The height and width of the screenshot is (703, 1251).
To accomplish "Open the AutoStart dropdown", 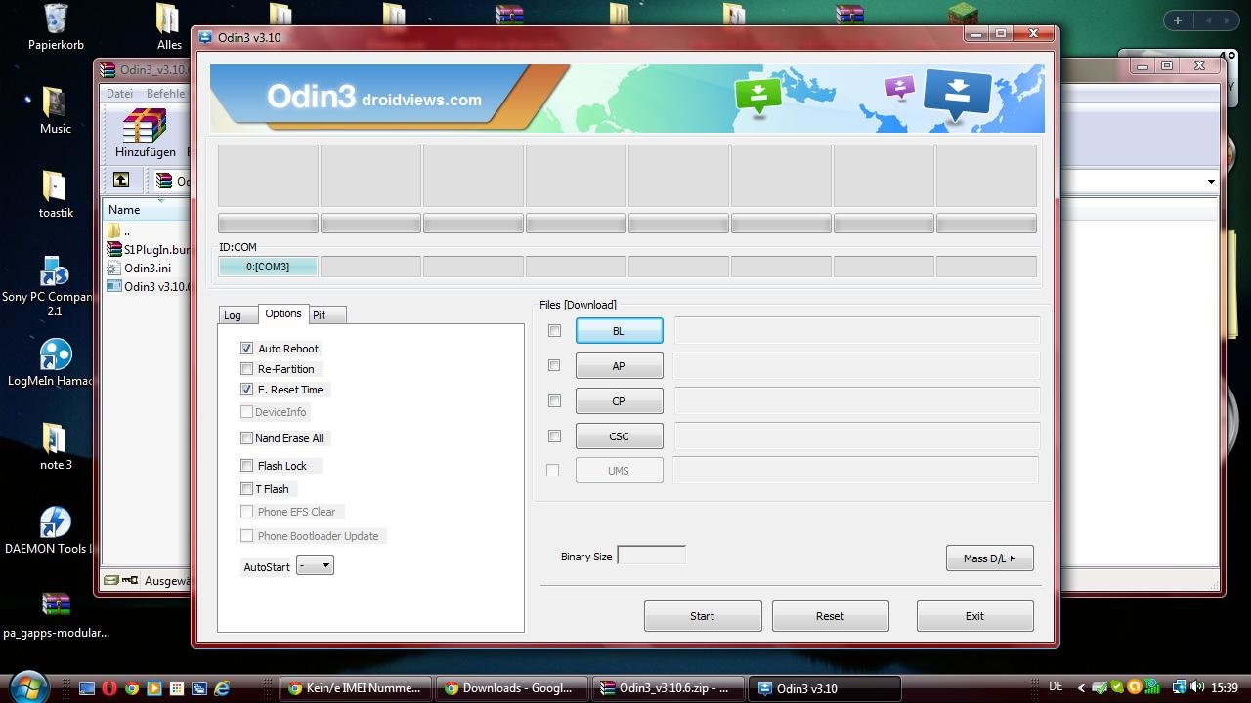I will tap(315, 565).
